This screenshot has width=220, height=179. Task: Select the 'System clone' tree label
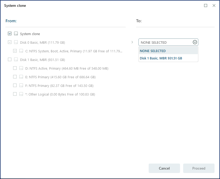[30, 34]
